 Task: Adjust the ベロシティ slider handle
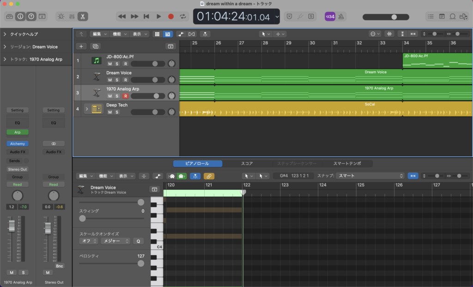(x=141, y=263)
